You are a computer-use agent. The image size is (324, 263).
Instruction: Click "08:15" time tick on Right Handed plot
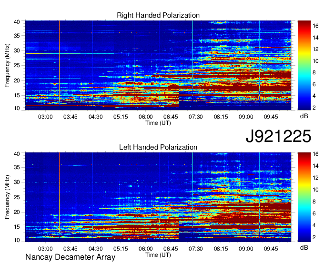221,117
